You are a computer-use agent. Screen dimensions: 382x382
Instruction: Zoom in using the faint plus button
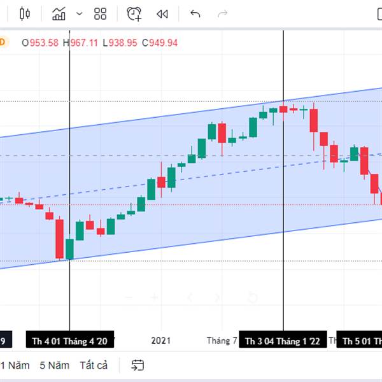(x=154, y=297)
